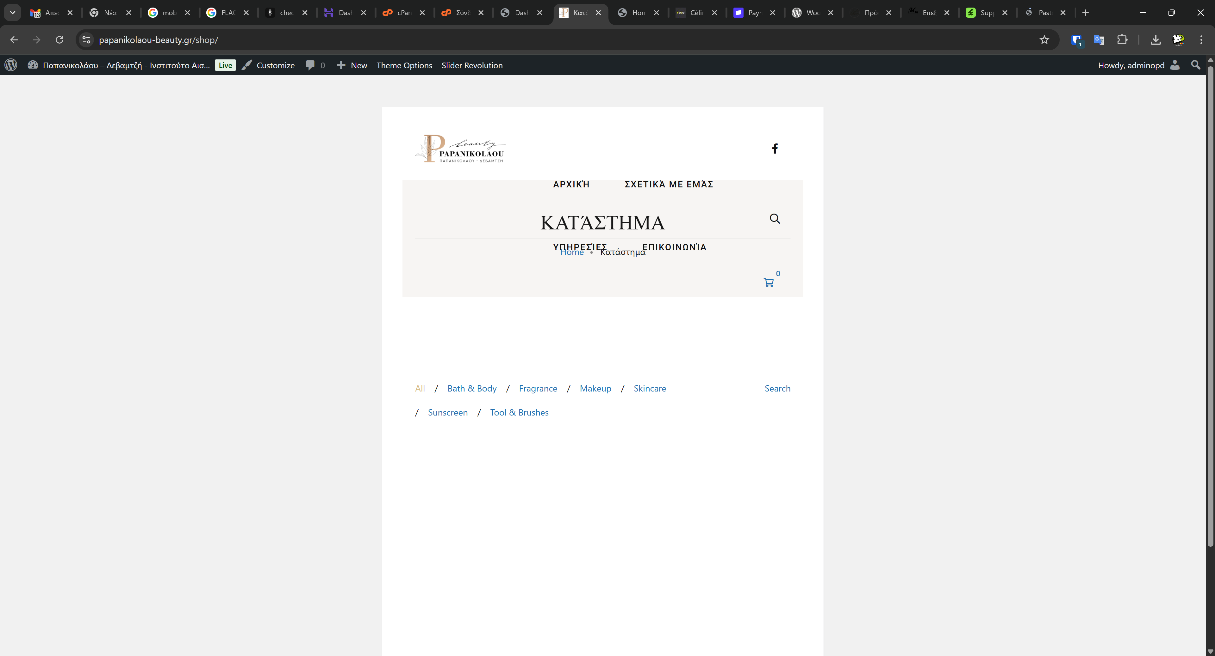
Task: Click the page vertical scrollbar
Action: tap(1210, 306)
